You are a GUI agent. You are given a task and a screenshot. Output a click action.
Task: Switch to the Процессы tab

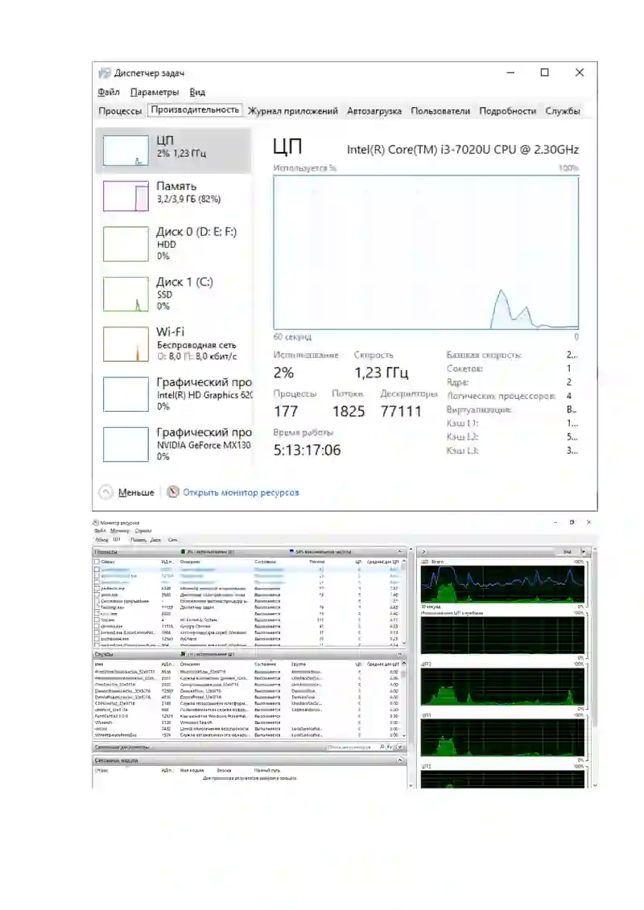[120, 111]
